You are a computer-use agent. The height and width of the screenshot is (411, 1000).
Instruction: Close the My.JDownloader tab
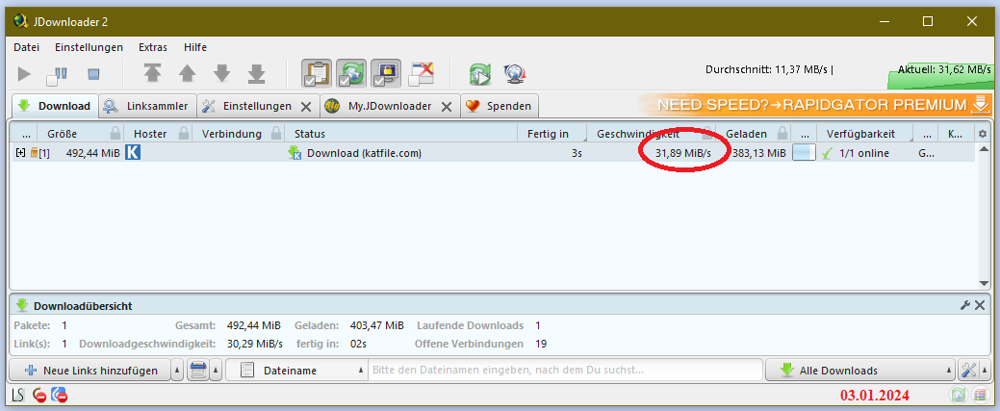tap(448, 107)
